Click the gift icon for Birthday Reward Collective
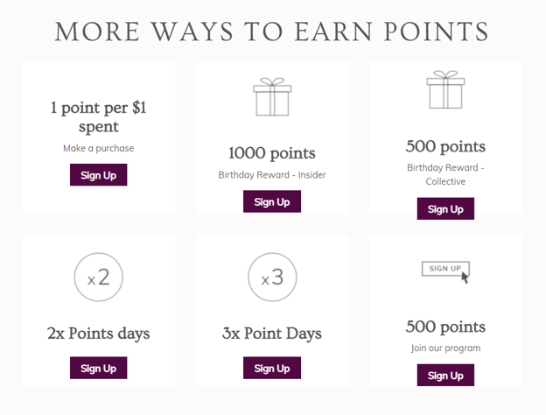The image size is (546, 415). coord(445,89)
